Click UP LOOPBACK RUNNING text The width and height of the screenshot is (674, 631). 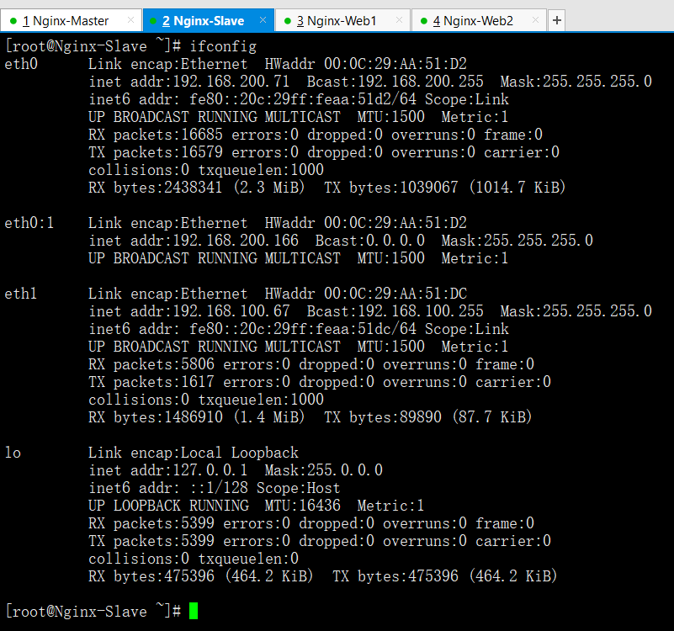point(168,506)
